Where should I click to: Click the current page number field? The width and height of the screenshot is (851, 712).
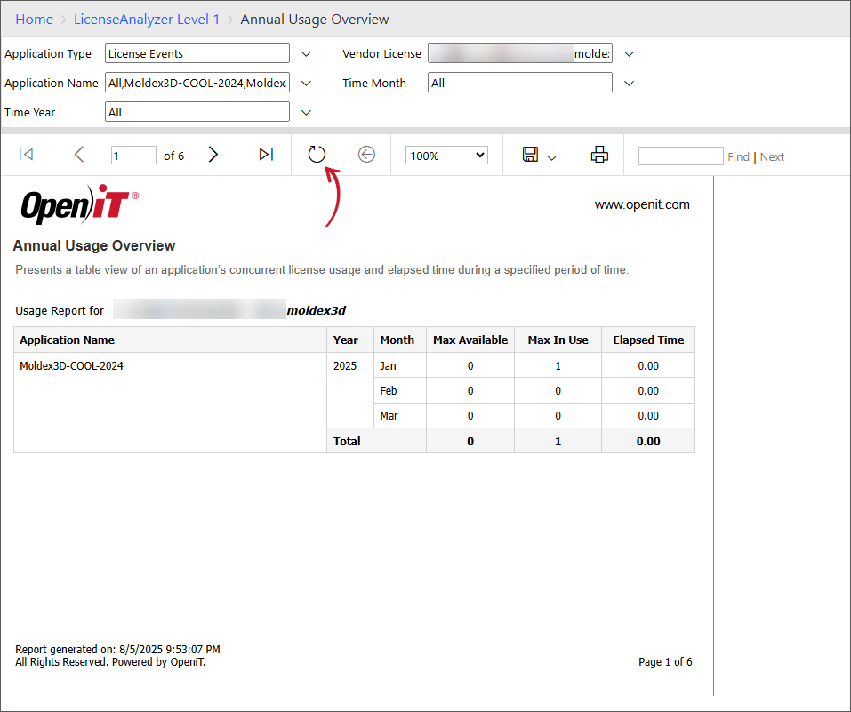point(133,156)
